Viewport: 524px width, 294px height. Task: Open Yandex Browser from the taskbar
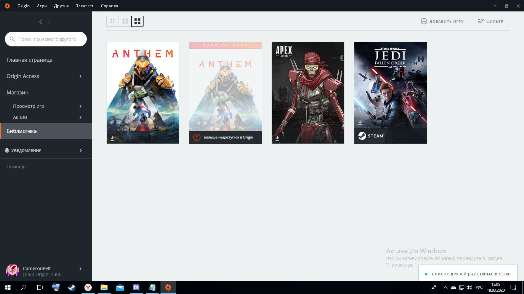coord(88,287)
